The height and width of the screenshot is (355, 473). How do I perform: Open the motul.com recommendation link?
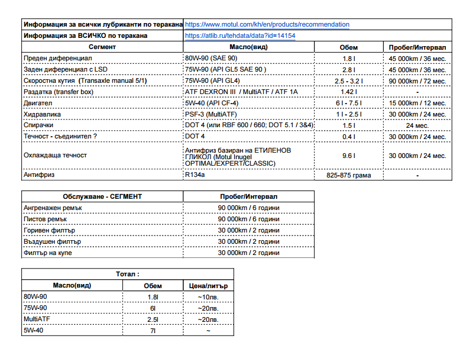pos(267,24)
